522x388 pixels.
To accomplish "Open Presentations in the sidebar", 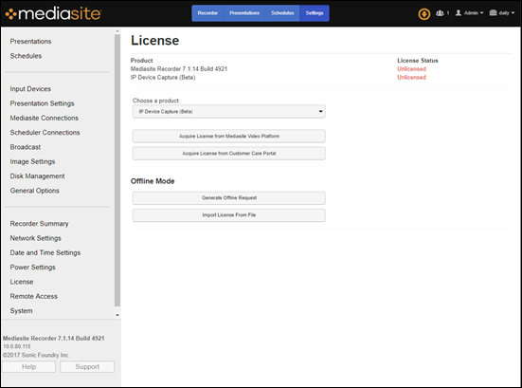I will pos(30,42).
